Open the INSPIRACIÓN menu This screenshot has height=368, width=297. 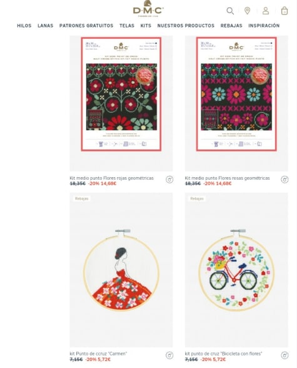click(x=264, y=26)
